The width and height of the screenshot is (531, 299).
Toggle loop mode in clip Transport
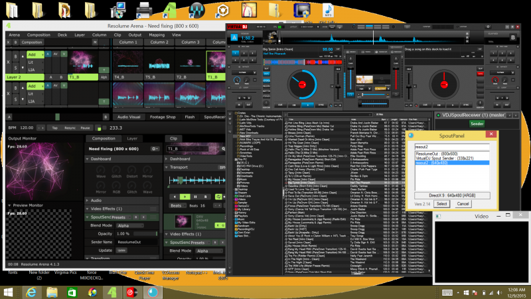pyautogui.click(x=218, y=197)
